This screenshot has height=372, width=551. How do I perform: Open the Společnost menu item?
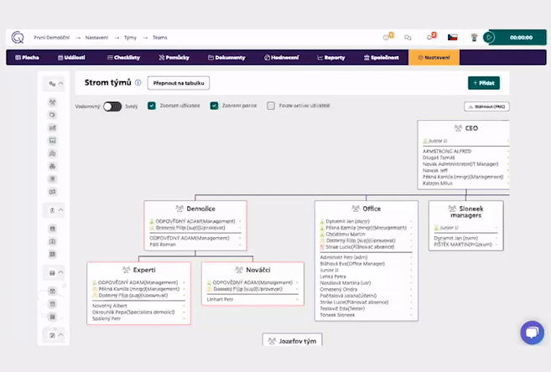(x=382, y=58)
